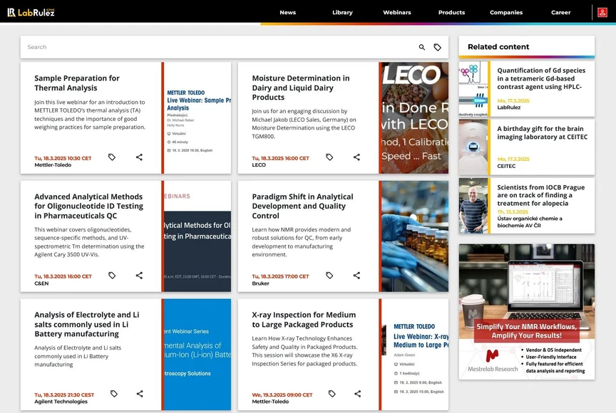
Task: Click dark thumbnail on Oligonucleotide ID Testing card
Action: click(197, 236)
